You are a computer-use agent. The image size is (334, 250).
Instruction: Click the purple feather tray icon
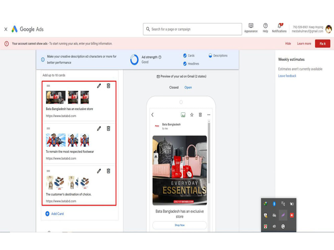283,215
